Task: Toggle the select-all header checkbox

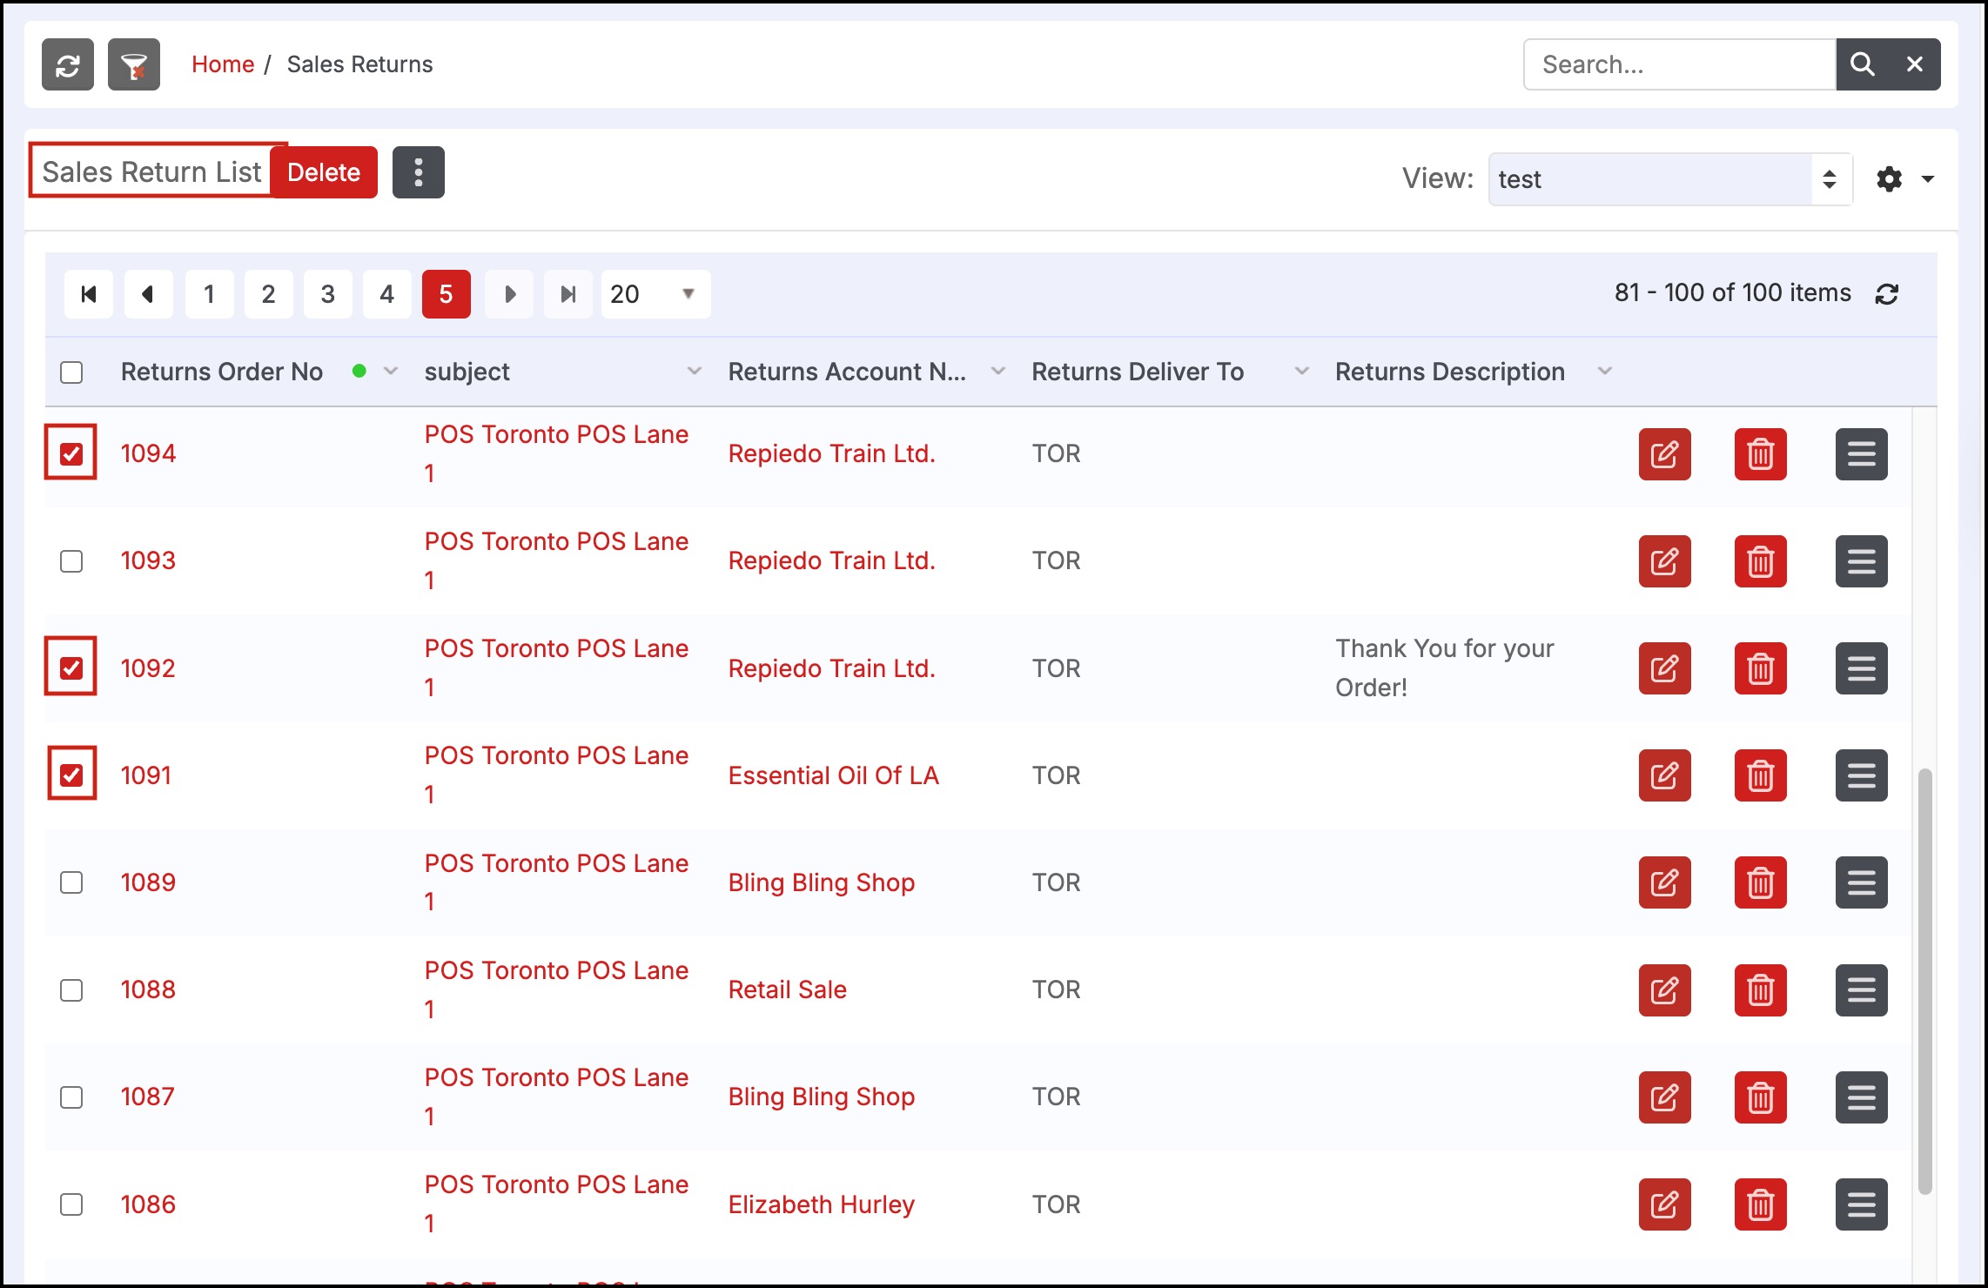Action: pos(71,372)
